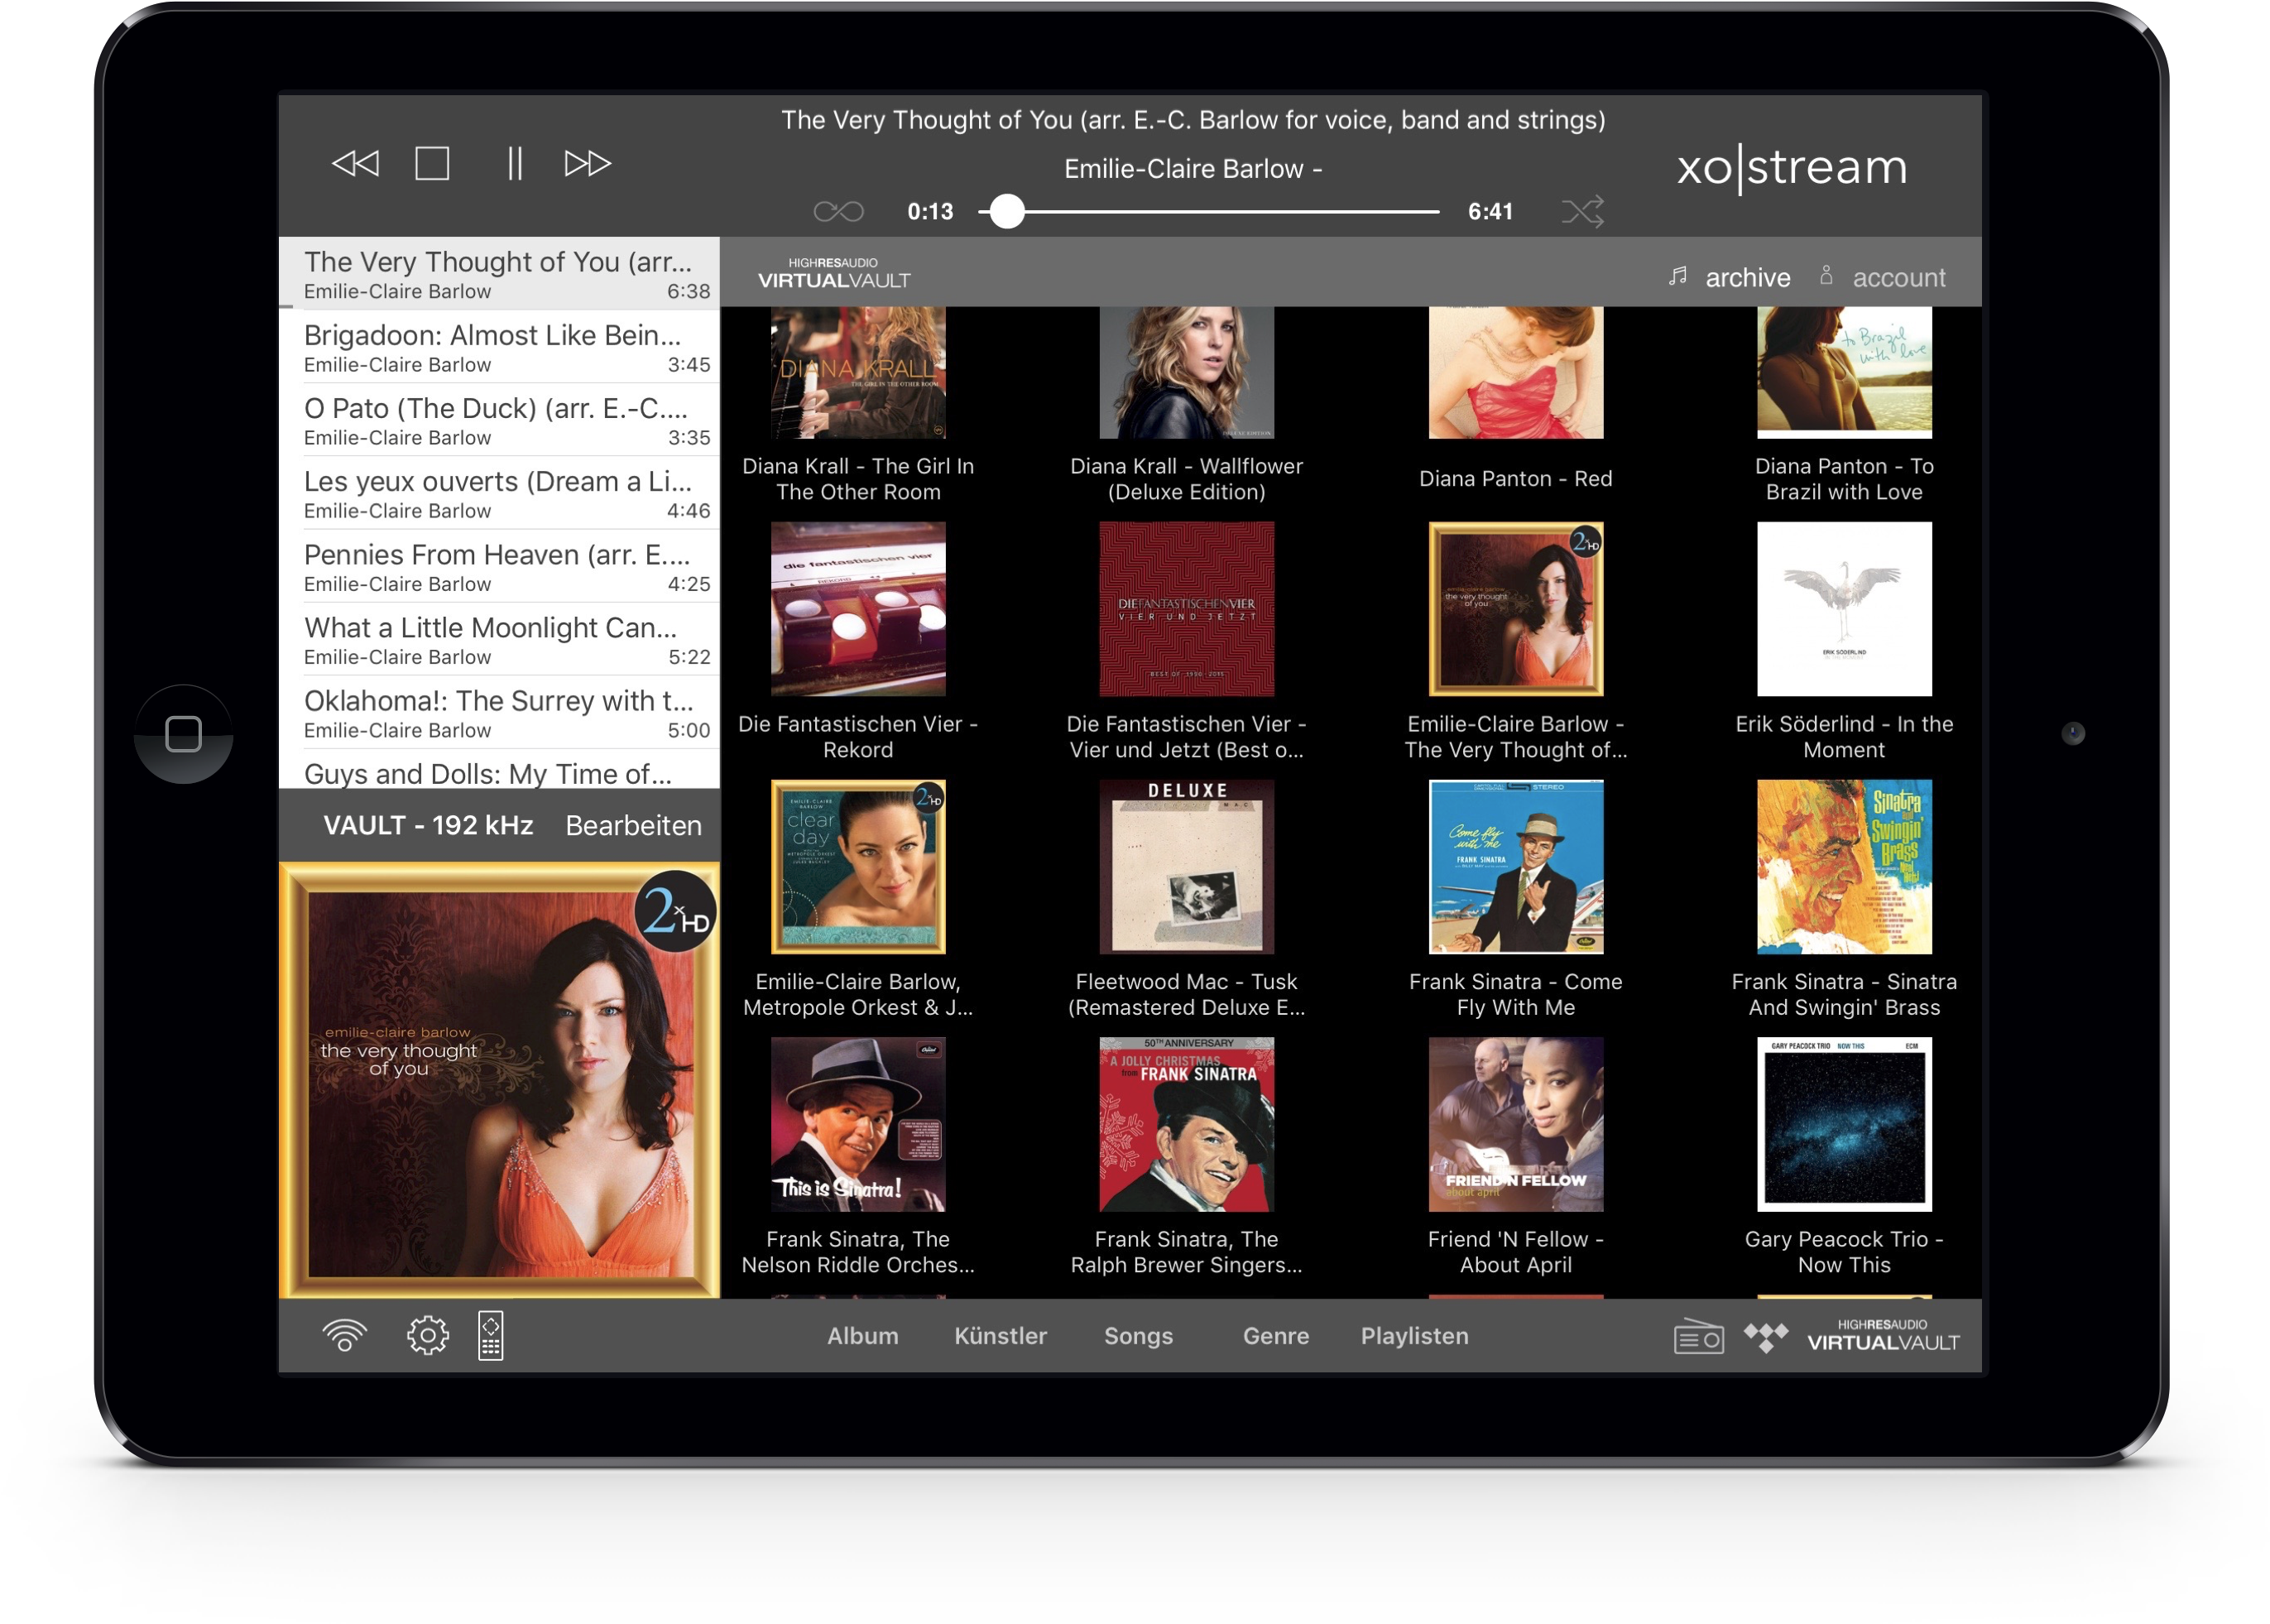Screen dimensions: 2270x1624
Task: Click the rewind previous track button
Action: point(356,163)
